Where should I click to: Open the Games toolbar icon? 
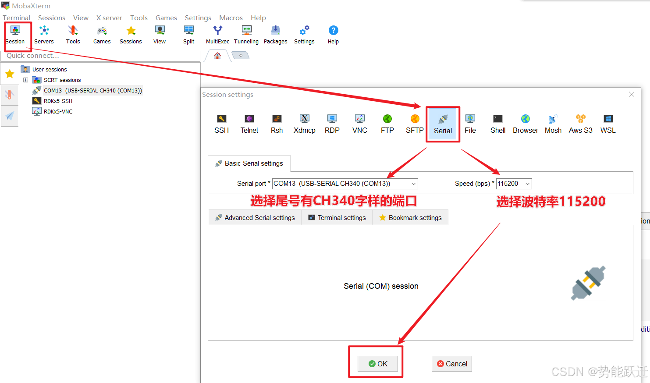(102, 35)
